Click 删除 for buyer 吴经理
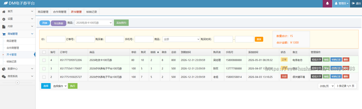 [x=346, y=60]
